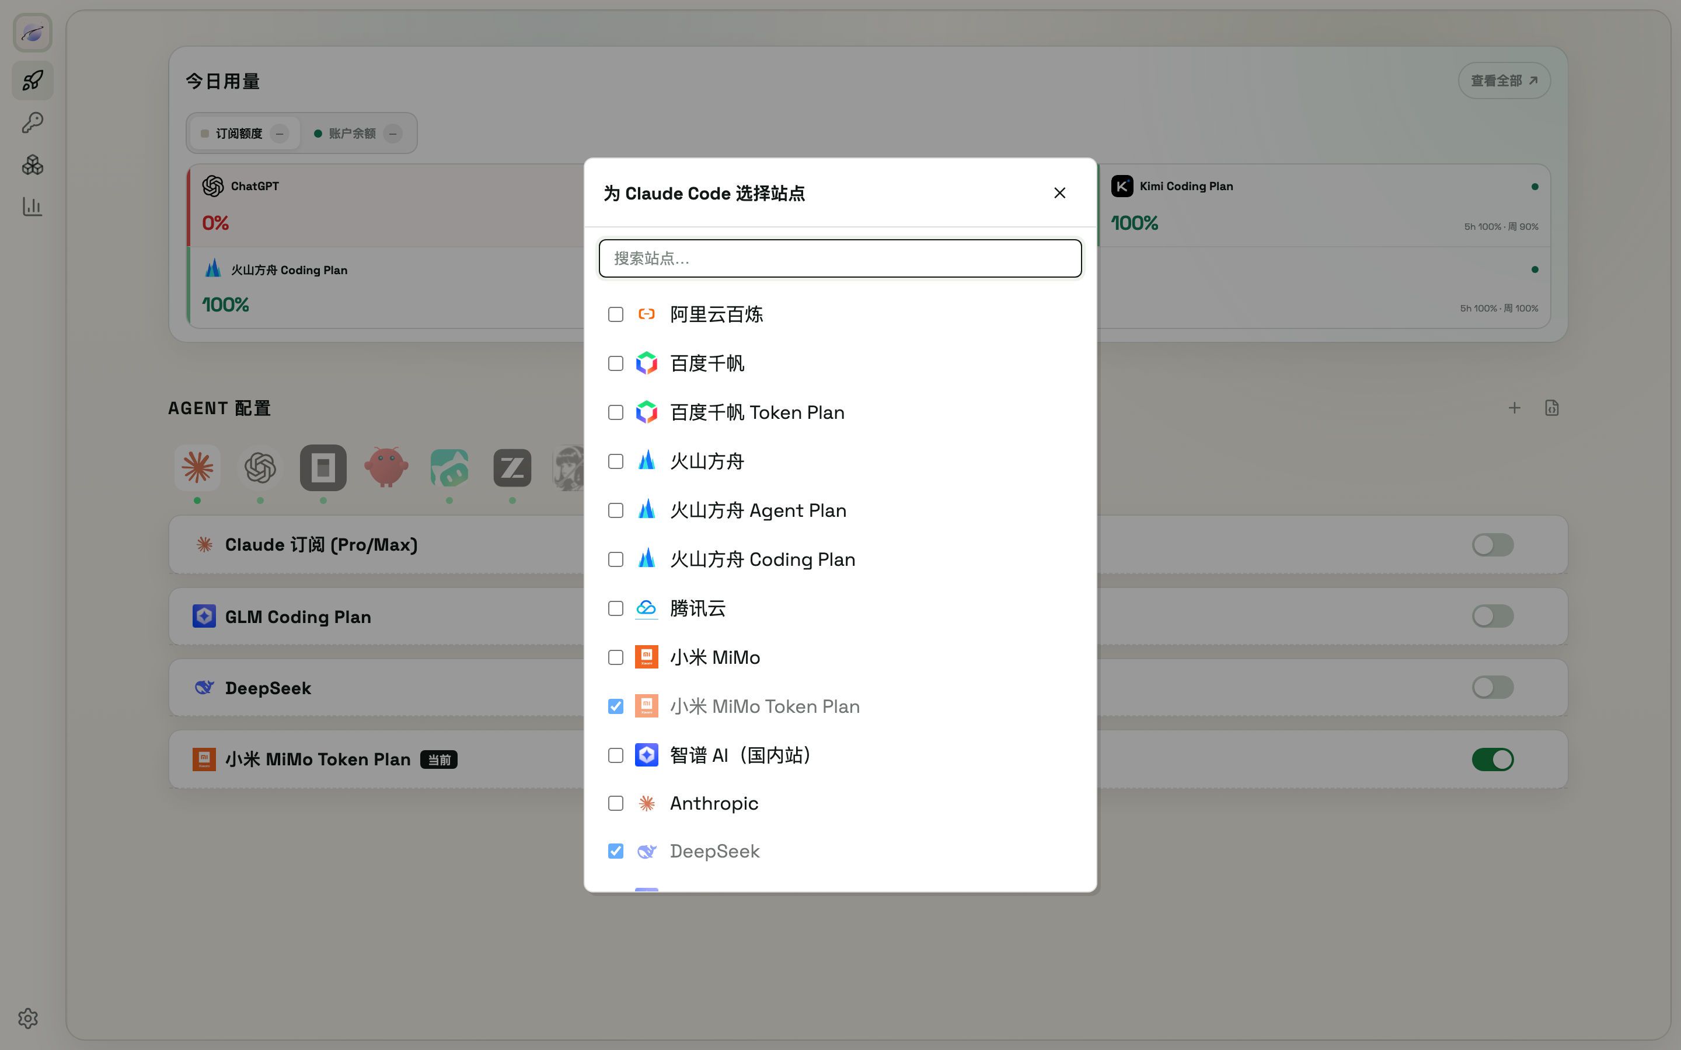Switch to the 订阅额度 tab
The width and height of the screenshot is (1681, 1050).
click(245, 134)
